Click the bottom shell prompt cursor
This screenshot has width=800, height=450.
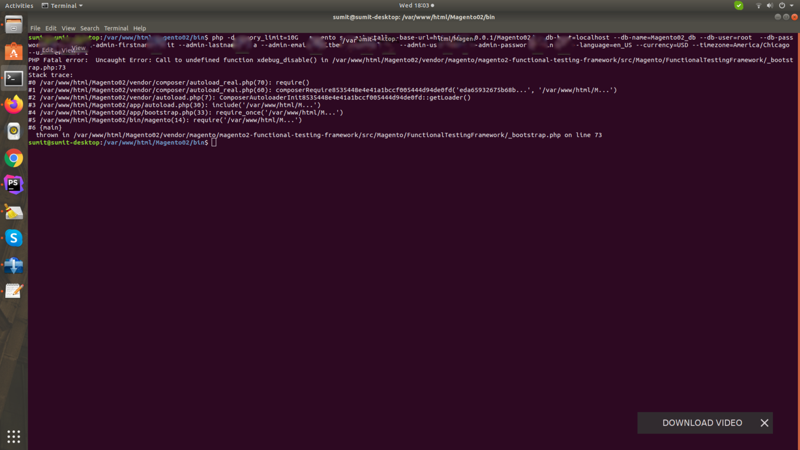tap(214, 143)
